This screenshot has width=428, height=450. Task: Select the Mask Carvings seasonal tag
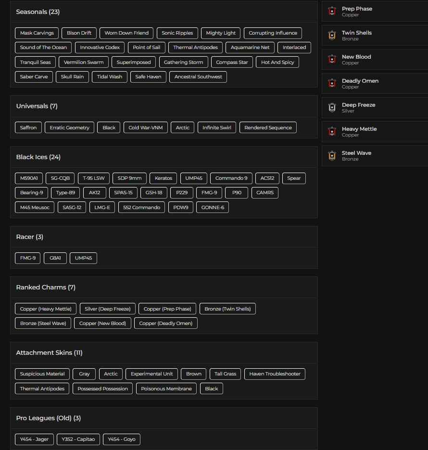point(37,33)
